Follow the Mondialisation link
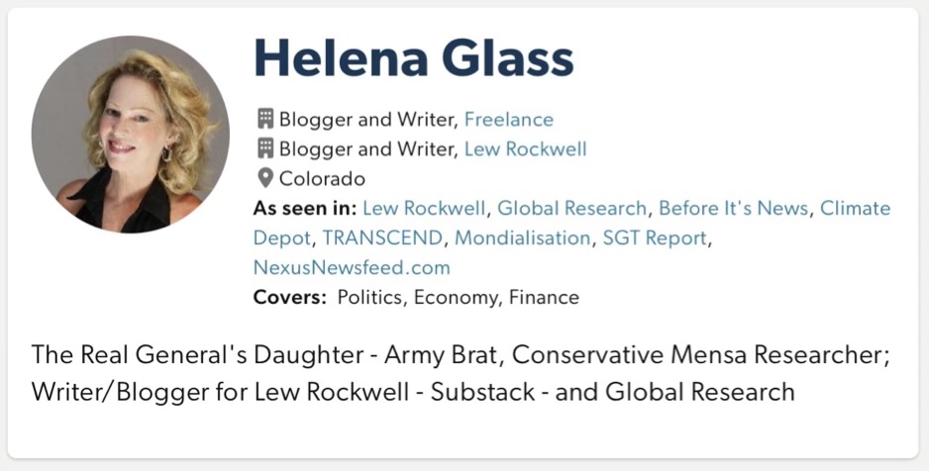The height and width of the screenshot is (471, 929). [522, 238]
